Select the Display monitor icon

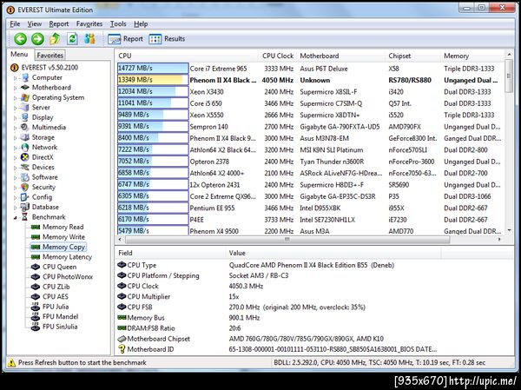(24, 117)
